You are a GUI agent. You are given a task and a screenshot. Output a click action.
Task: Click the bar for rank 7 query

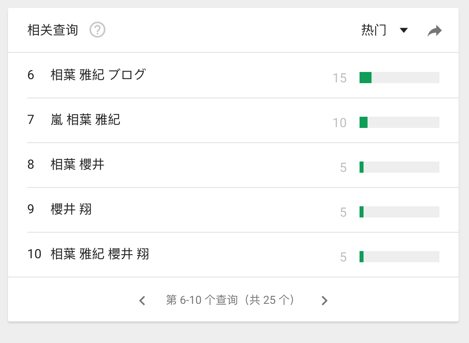point(399,122)
